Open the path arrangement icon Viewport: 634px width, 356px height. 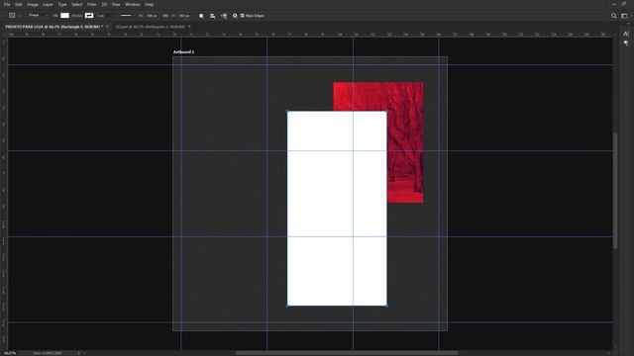tap(224, 16)
